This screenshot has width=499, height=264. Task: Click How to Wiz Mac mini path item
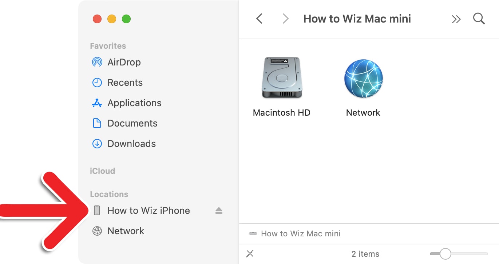click(x=301, y=233)
